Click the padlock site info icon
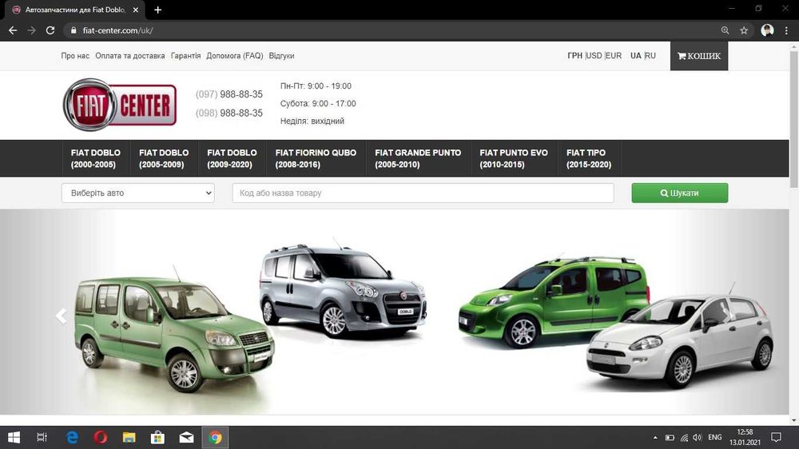The image size is (799, 449). tap(74, 30)
